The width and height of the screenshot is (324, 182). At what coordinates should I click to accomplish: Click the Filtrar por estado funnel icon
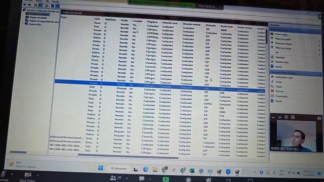point(272,43)
